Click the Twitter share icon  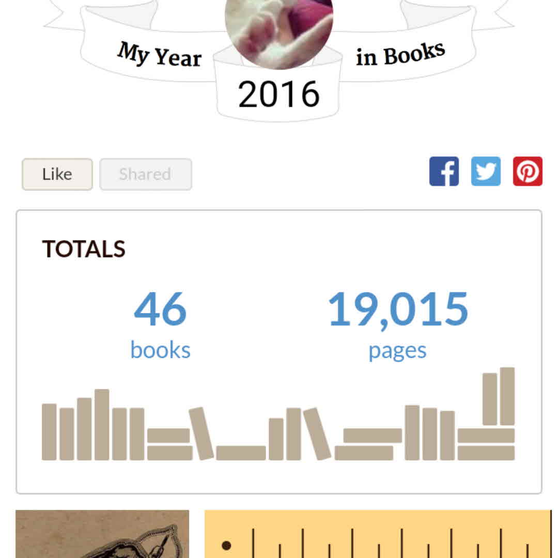coord(486,172)
